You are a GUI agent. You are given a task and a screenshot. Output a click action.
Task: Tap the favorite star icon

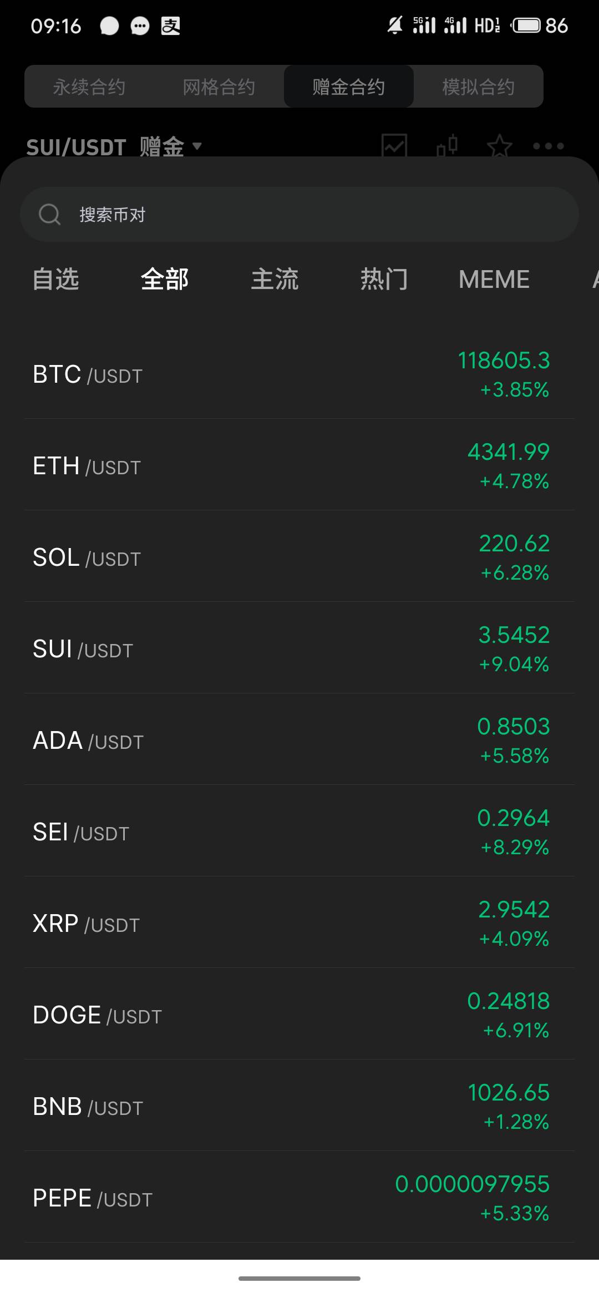(499, 146)
